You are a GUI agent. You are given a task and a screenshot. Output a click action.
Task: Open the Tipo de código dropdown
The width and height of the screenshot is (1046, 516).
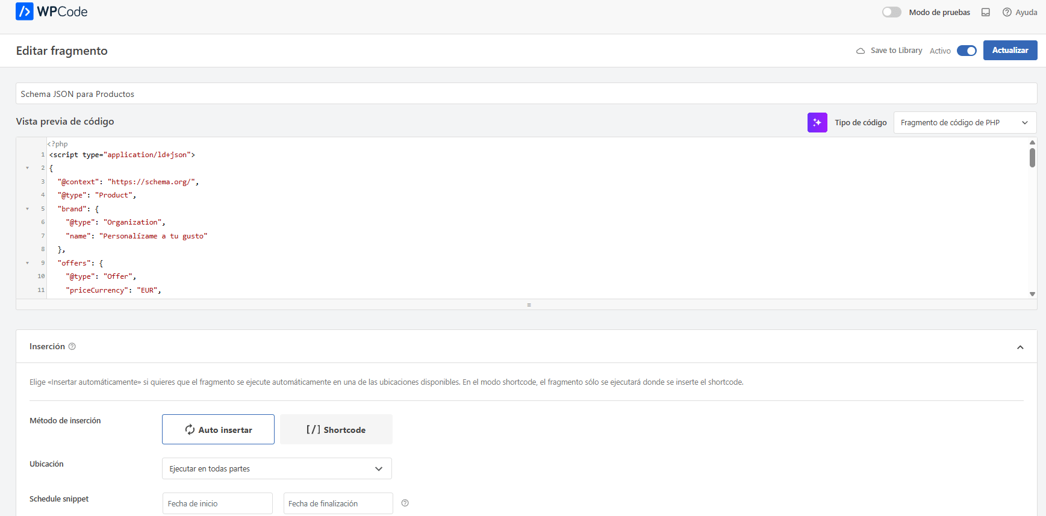[x=965, y=122]
